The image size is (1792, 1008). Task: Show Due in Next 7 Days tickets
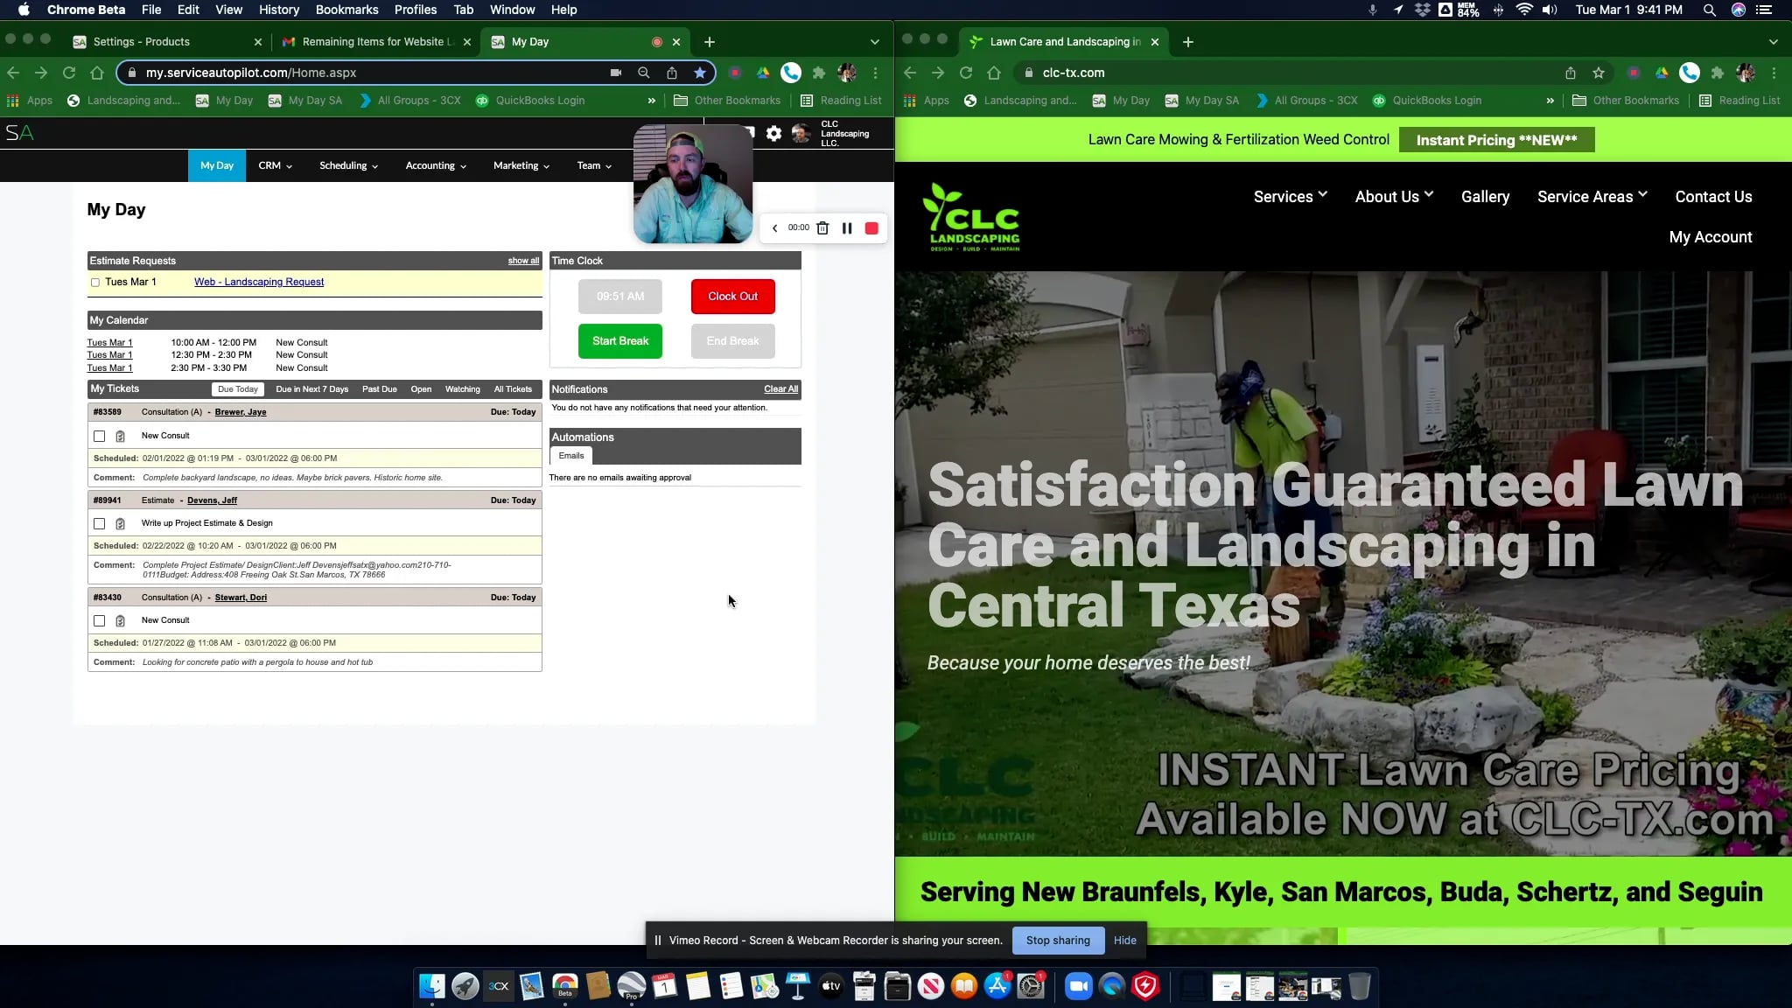[311, 389]
